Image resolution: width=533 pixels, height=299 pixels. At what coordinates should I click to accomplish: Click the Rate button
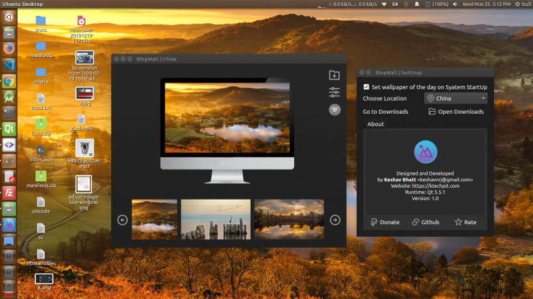point(465,222)
